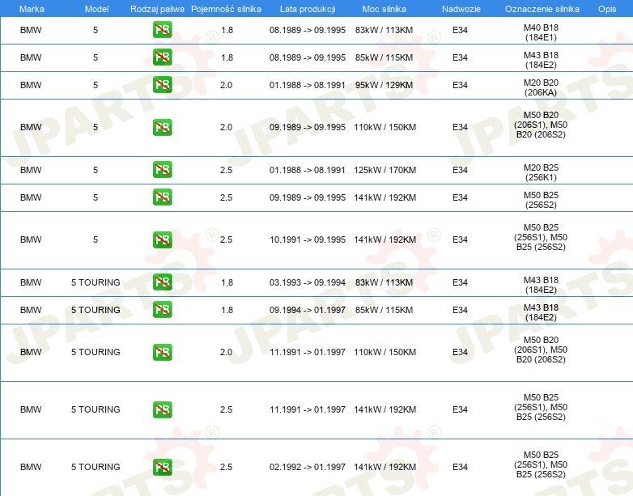Select fuel icon in 09.1994 -> 01.1997 Touring row

point(162,310)
